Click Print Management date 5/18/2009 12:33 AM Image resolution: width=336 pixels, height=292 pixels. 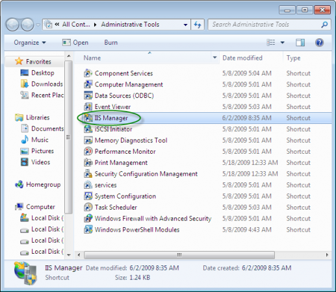coord(250,163)
